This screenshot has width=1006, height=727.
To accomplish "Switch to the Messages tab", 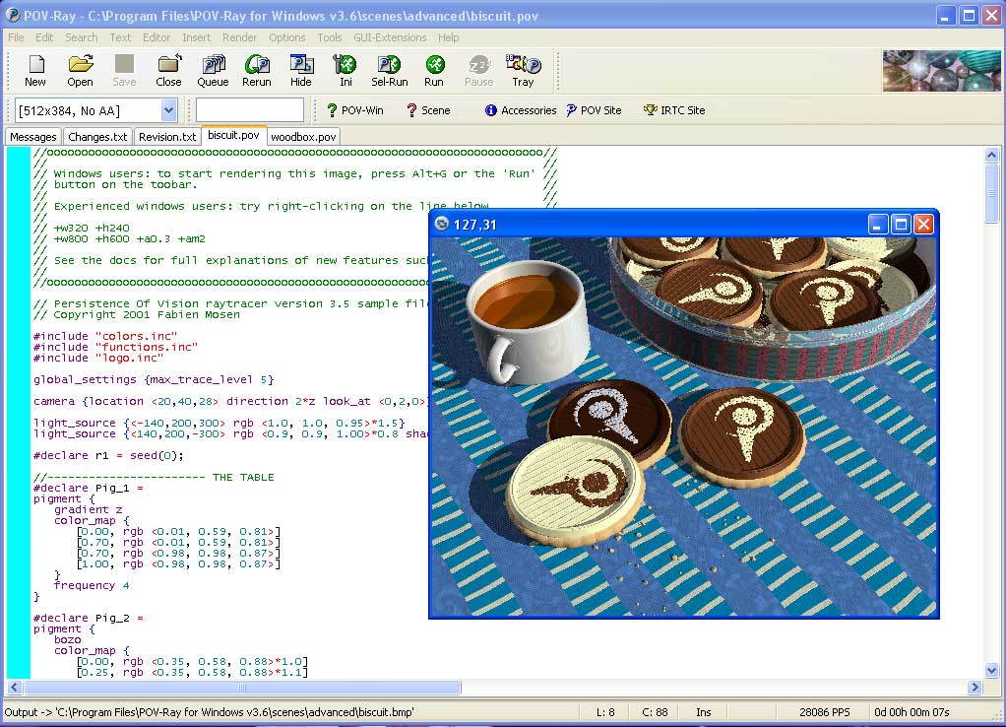I will (33, 137).
